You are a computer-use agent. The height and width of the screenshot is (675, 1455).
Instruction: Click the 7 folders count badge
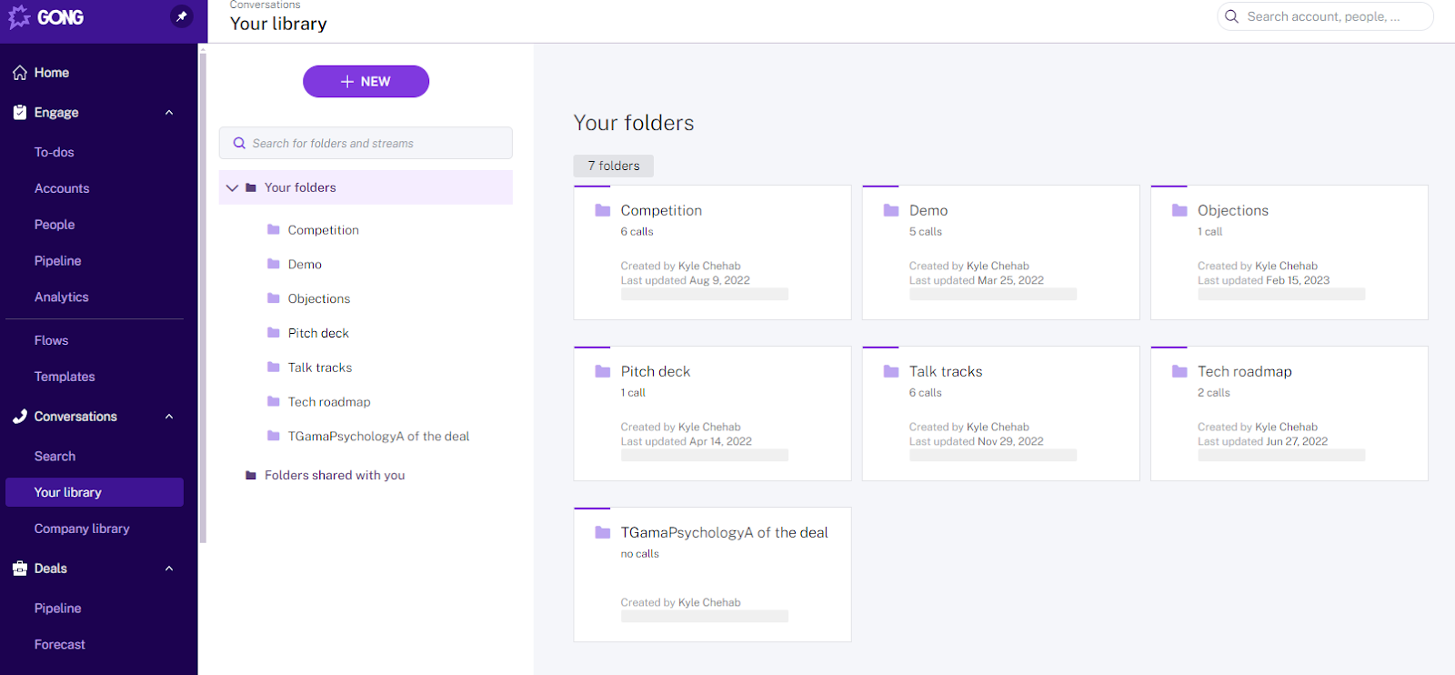point(613,166)
